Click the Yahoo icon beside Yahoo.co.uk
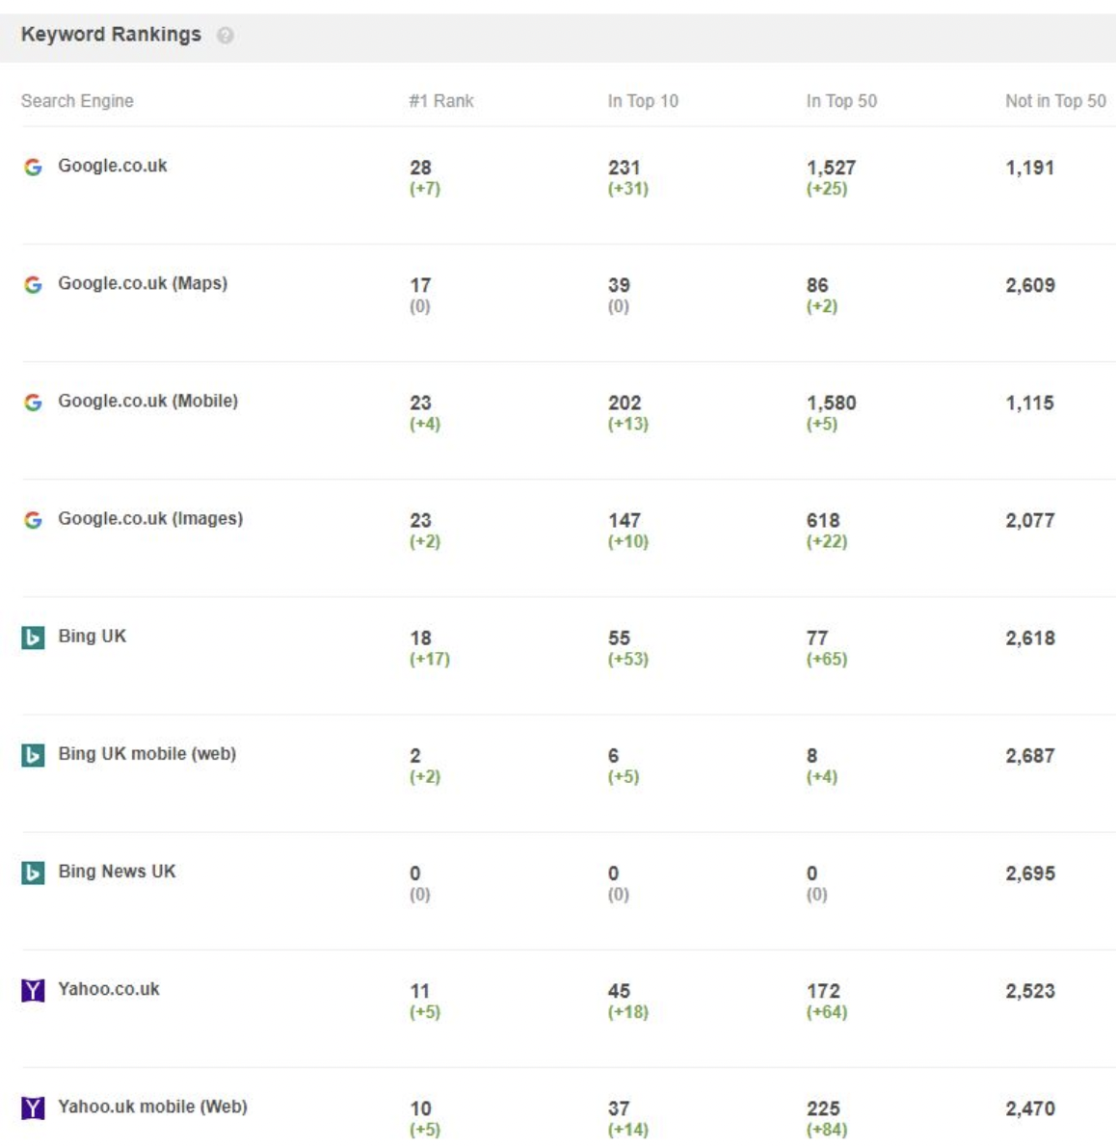1116x1146 pixels. pyautogui.click(x=33, y=990)
